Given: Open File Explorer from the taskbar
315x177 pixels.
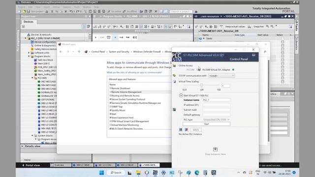Looking at the screenshot, I should [138, 173].
